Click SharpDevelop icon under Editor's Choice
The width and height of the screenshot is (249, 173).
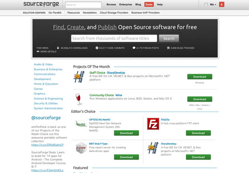[153, 148]
